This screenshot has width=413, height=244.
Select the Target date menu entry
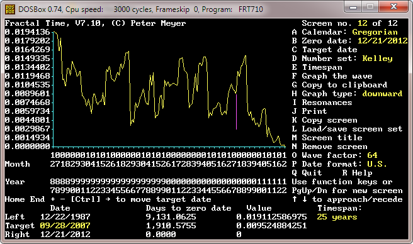click(x=324, y=50)
